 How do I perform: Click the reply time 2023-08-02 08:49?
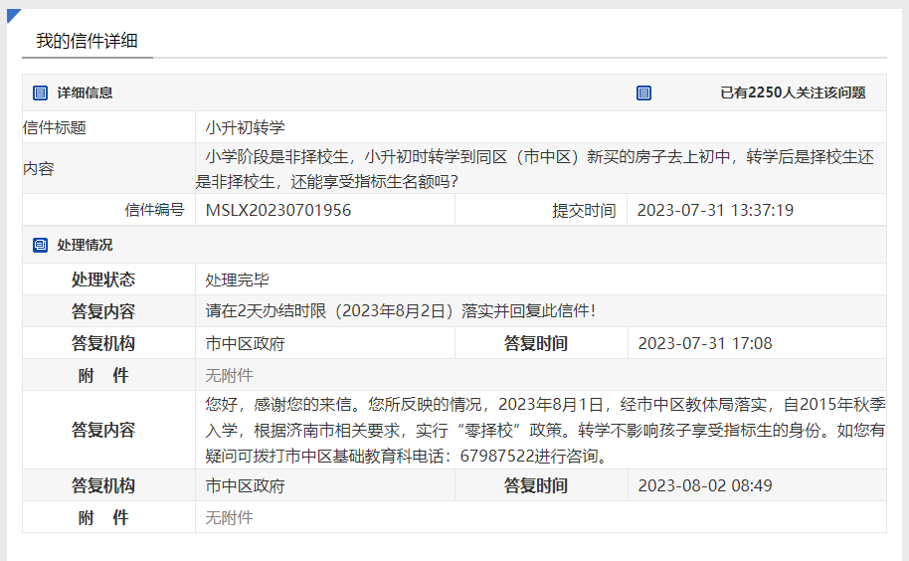(704, 485)
